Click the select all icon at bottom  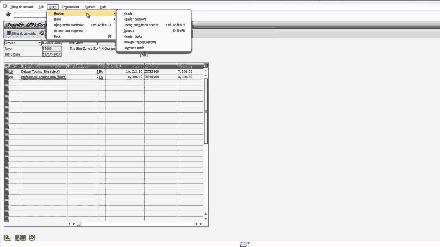pyautogui.click(x=17, y=237)
